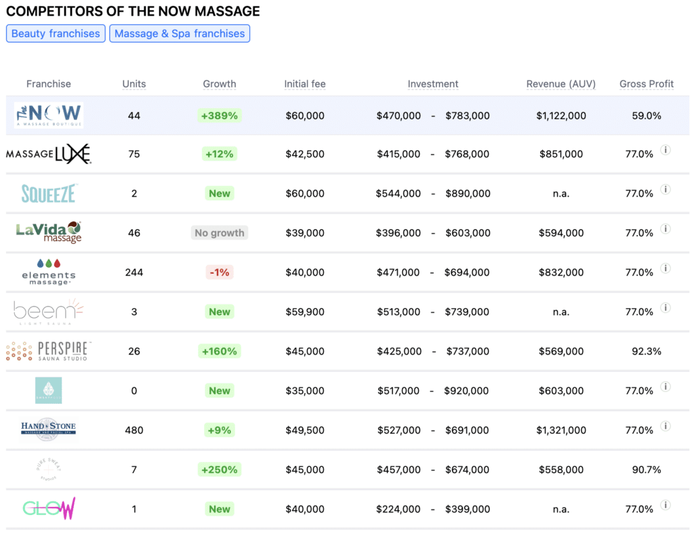Show gross profit info for Squeeze row
Screen dimensions: 694x538
(666, 189)
